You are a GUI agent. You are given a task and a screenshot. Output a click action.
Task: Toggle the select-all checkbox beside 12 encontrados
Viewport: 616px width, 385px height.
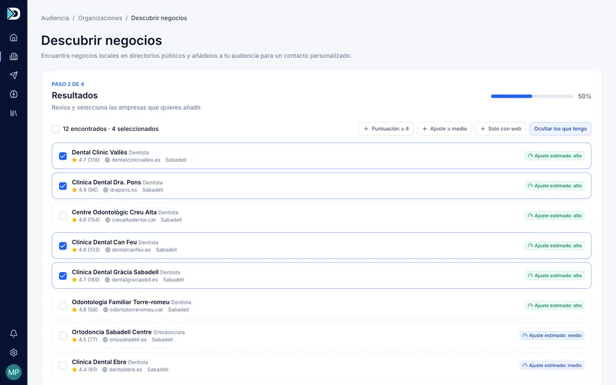tap(56, 129)
